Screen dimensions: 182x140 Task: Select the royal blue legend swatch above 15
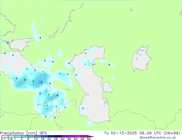click(45, 136)
